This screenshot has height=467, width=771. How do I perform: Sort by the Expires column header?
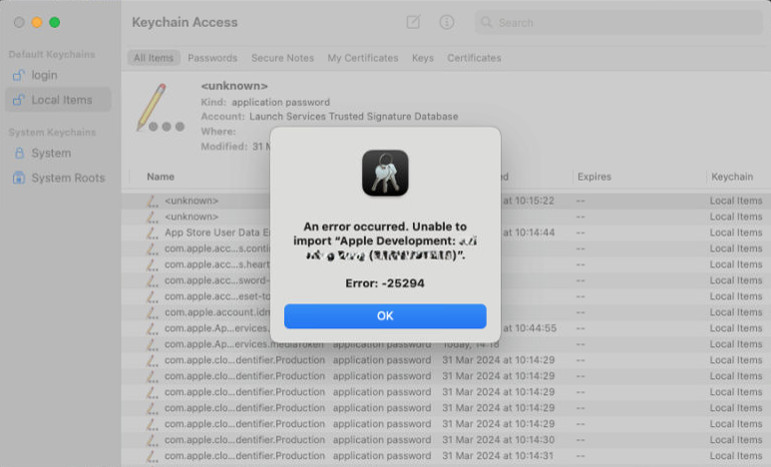[x=594, y=177]
